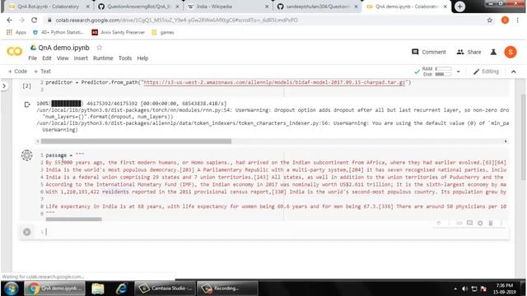Click the passage cell horizontal scrollbar
Image resolution: width=527 pixels, height=296 pixels.
point(73,220)
